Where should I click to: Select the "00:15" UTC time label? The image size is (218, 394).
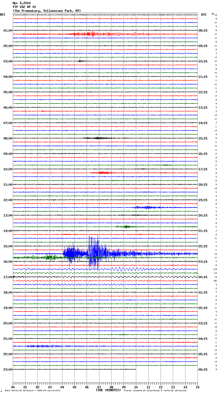tap(203, 277)
